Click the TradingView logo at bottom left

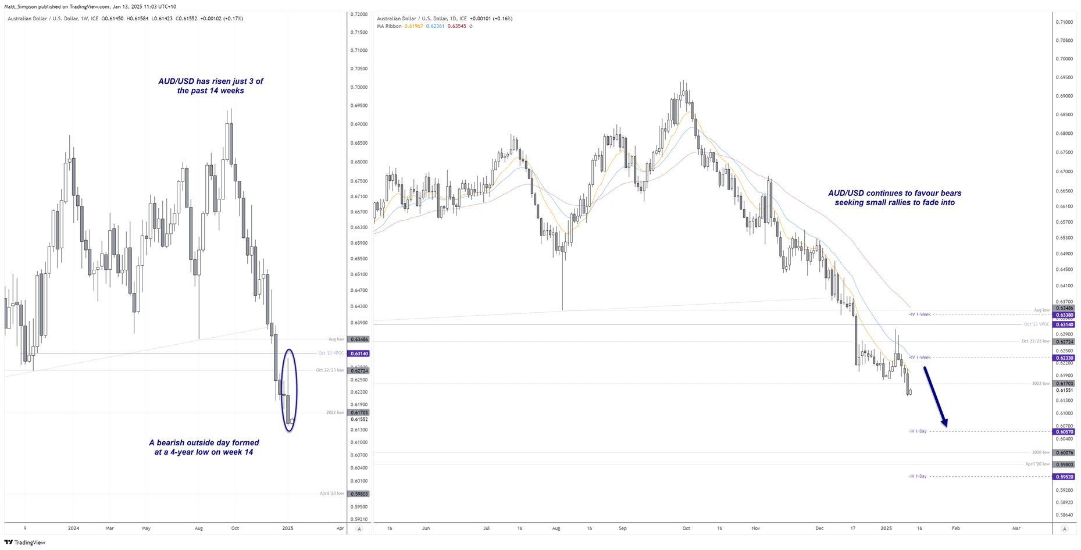click(25, 542)
